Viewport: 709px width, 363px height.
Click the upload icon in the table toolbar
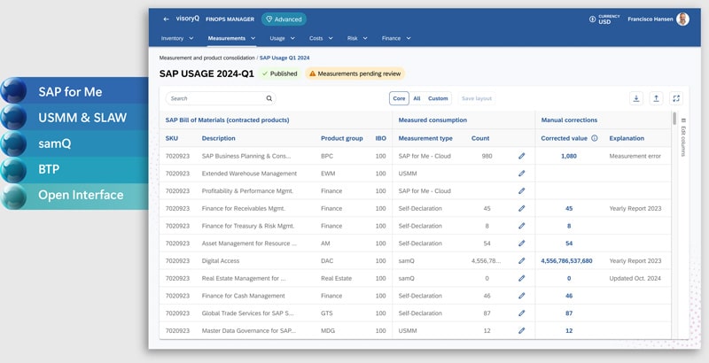[x=656, y=98]
